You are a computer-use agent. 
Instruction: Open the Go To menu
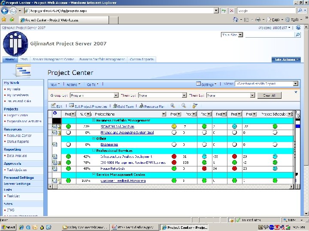[x=93, y=84]
